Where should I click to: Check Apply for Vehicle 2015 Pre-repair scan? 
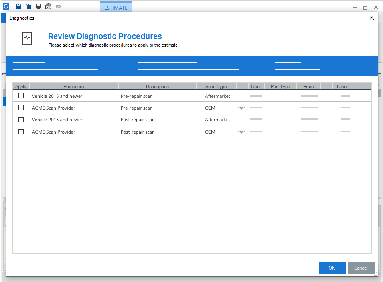[x=21, y=96]
